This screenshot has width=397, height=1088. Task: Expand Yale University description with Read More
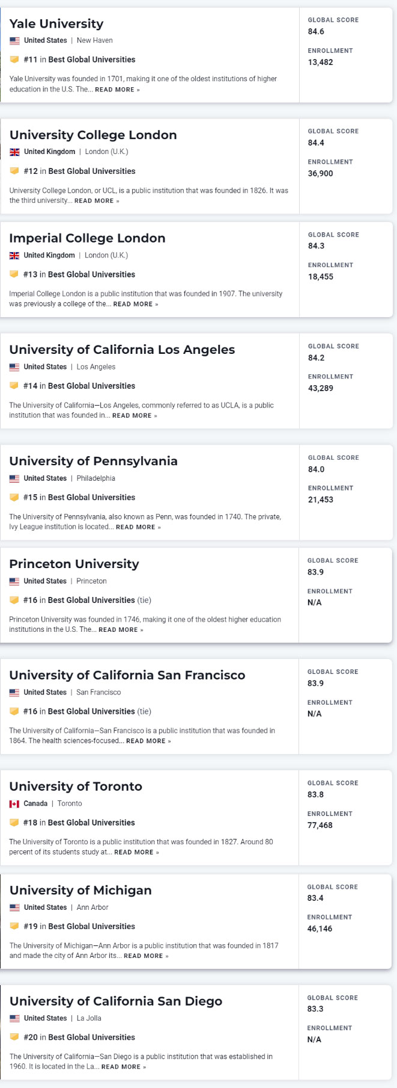(117, 90)
